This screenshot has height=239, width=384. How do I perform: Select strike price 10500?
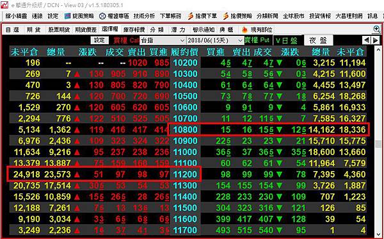[x=185, y=96]
